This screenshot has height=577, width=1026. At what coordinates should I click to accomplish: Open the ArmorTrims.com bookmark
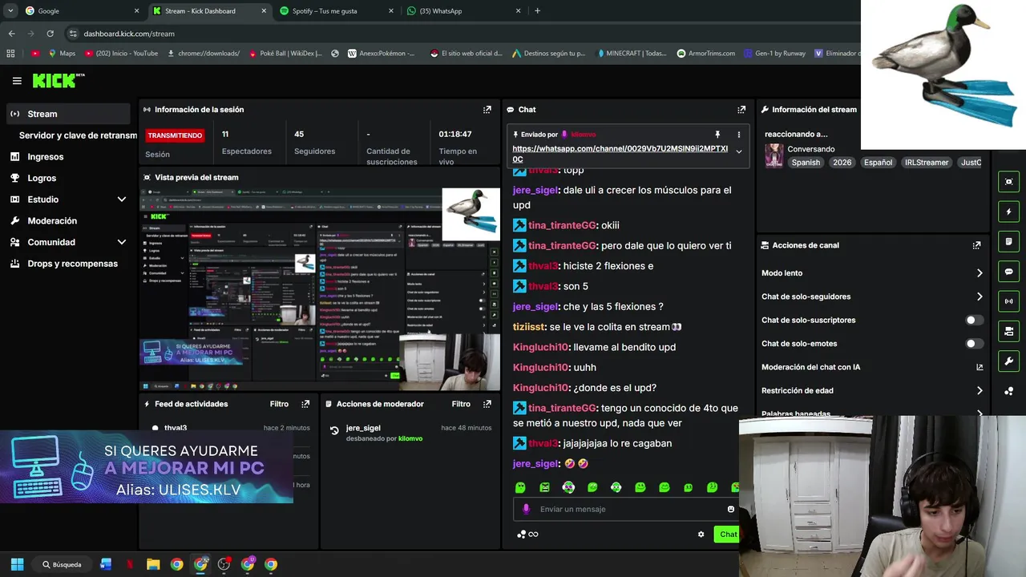click(706, 54)
